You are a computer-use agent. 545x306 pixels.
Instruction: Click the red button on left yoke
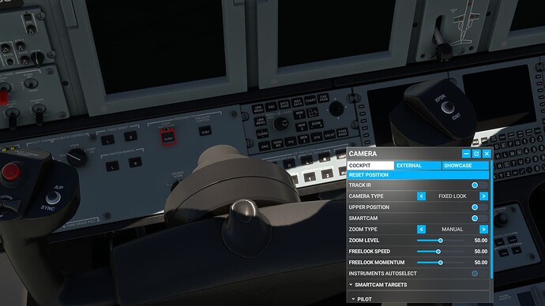click(x=11, y=172)
